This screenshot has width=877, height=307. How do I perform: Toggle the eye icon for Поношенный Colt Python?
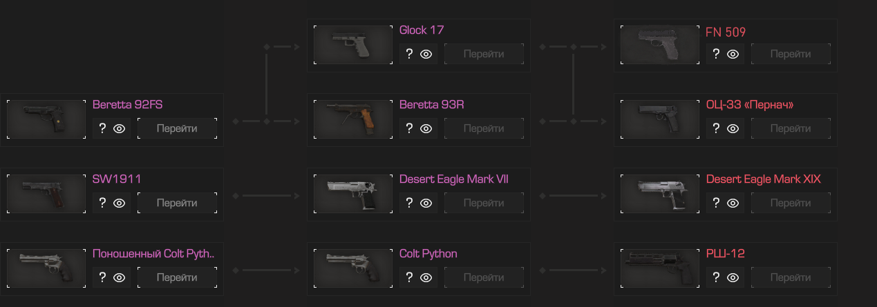coord(119,277)
